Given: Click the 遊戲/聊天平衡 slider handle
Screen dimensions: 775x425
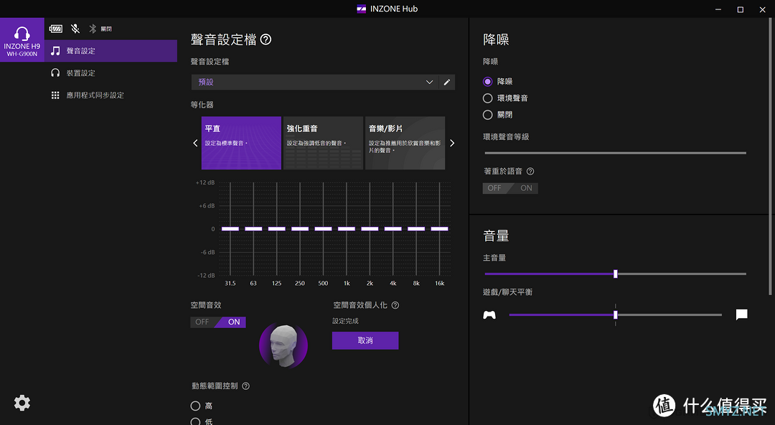Looking at the screenshot, I should tap(616, 314).
